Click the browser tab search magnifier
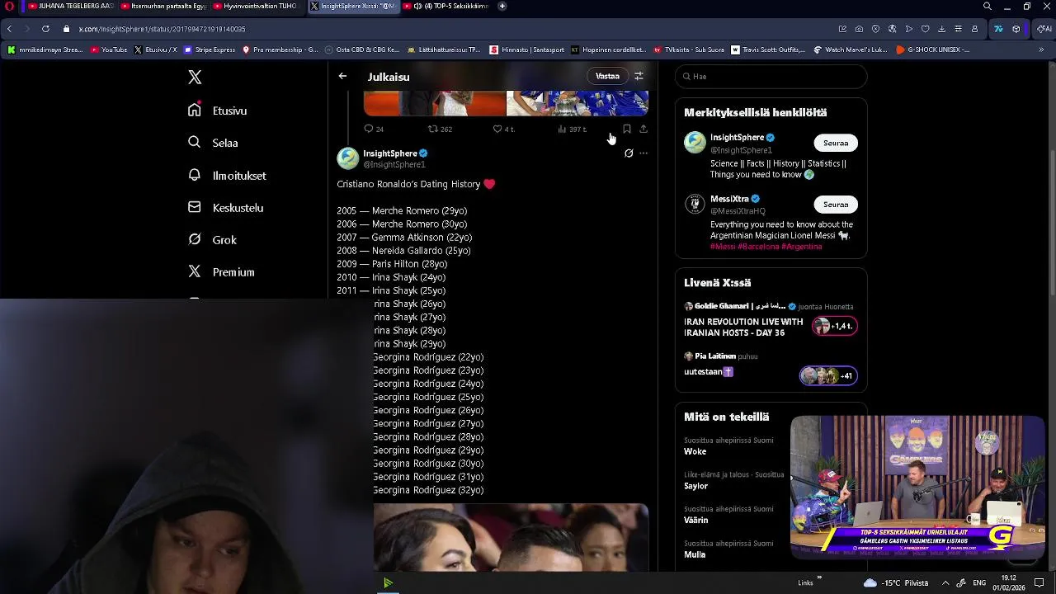The width and height of the screenshot is (1056, 594). 988,6
